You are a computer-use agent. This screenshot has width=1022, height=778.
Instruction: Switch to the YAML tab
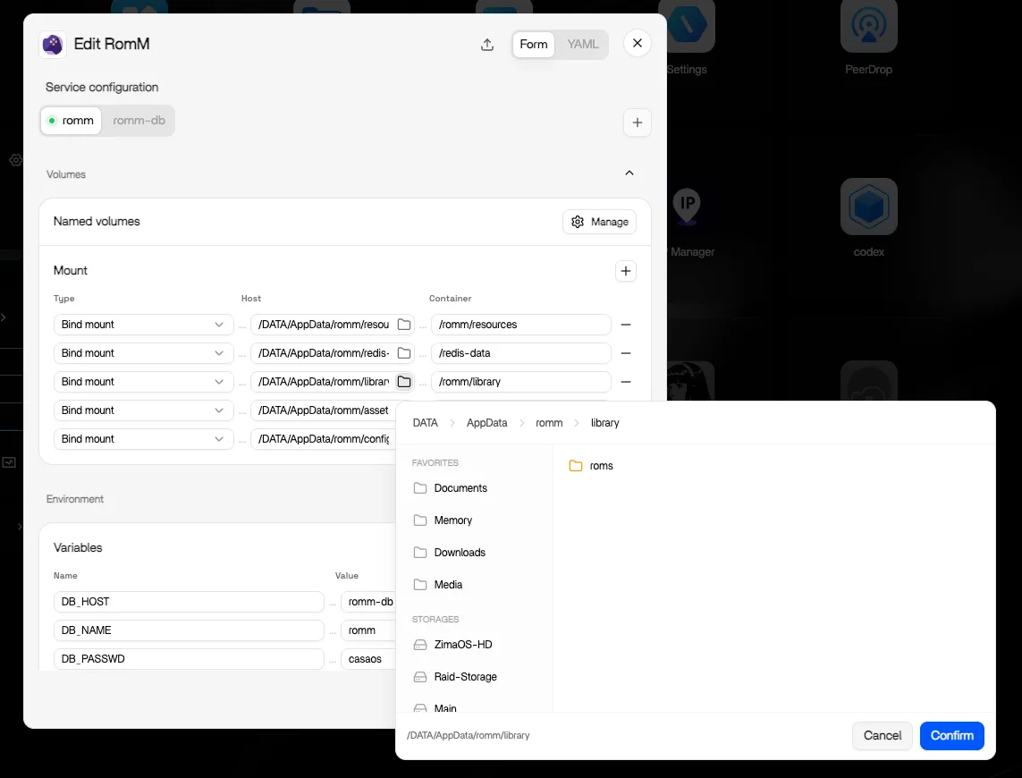(582, 45)
